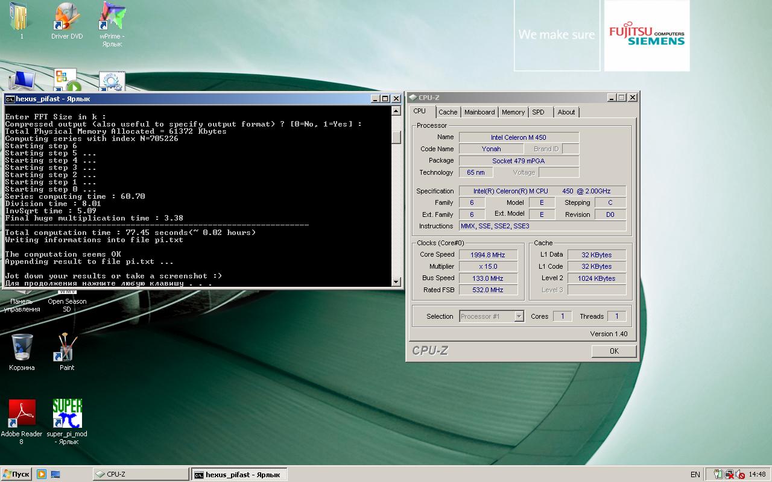Open the Mainboard tab

point(479,112)
